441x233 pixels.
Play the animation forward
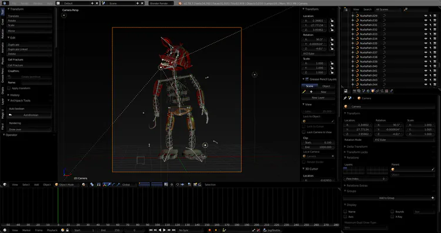pyautogui.click(x=165, y=230)
